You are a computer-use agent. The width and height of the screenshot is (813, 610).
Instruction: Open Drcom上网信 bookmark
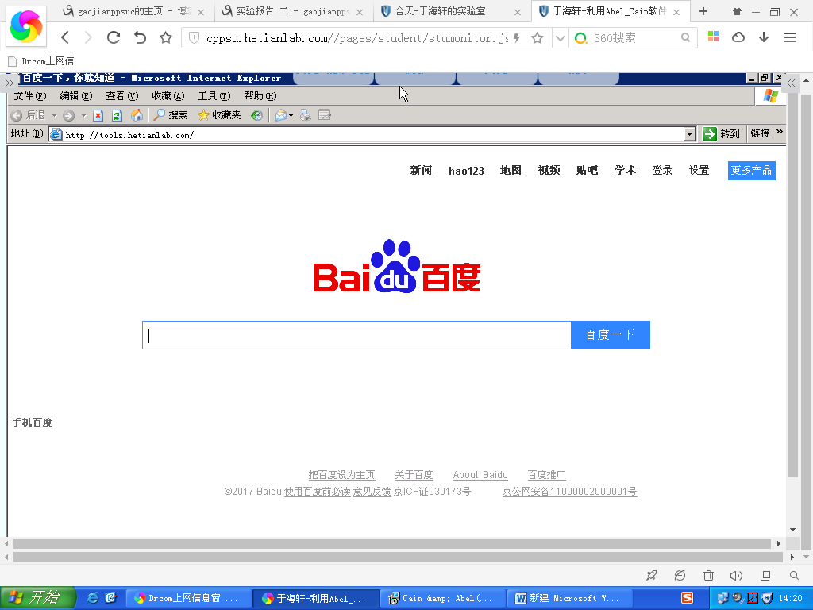pyautogui.click(x=41, y=61)
